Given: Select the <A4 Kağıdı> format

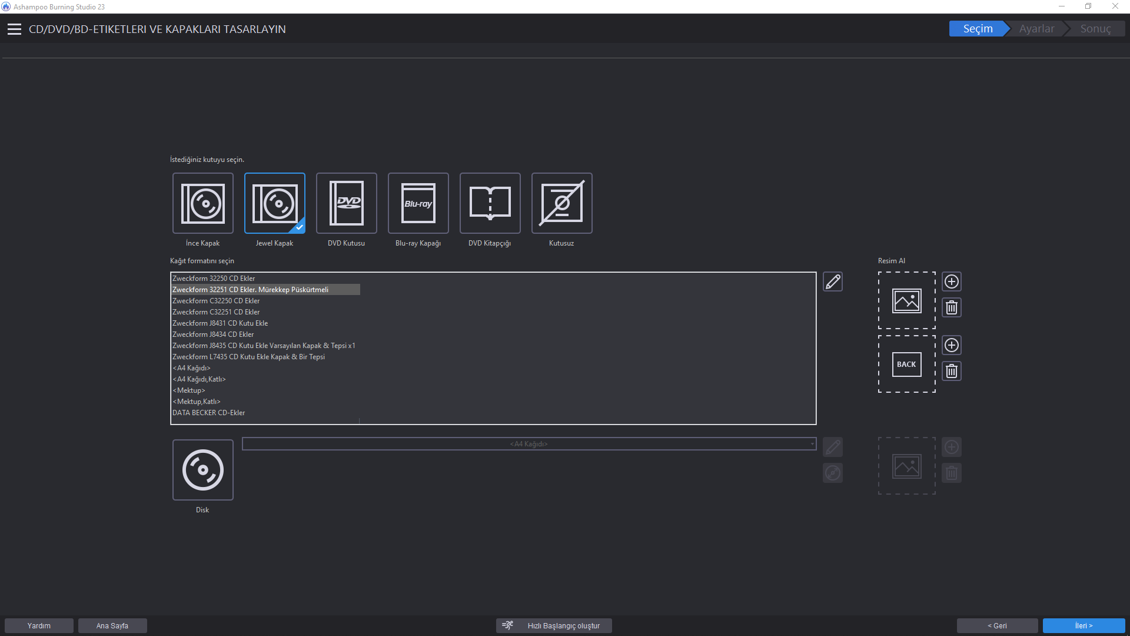Looking at the screenshot, I should [x=266, y=368].
